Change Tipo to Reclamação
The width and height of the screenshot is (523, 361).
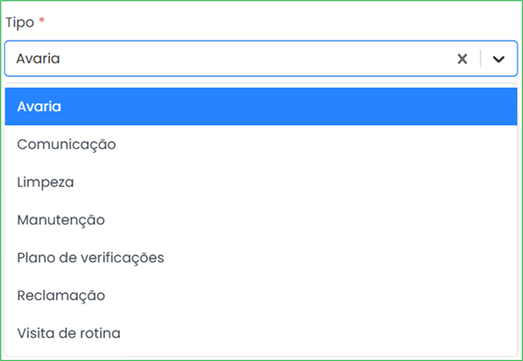pyautogui.click(x=62, y=296)
